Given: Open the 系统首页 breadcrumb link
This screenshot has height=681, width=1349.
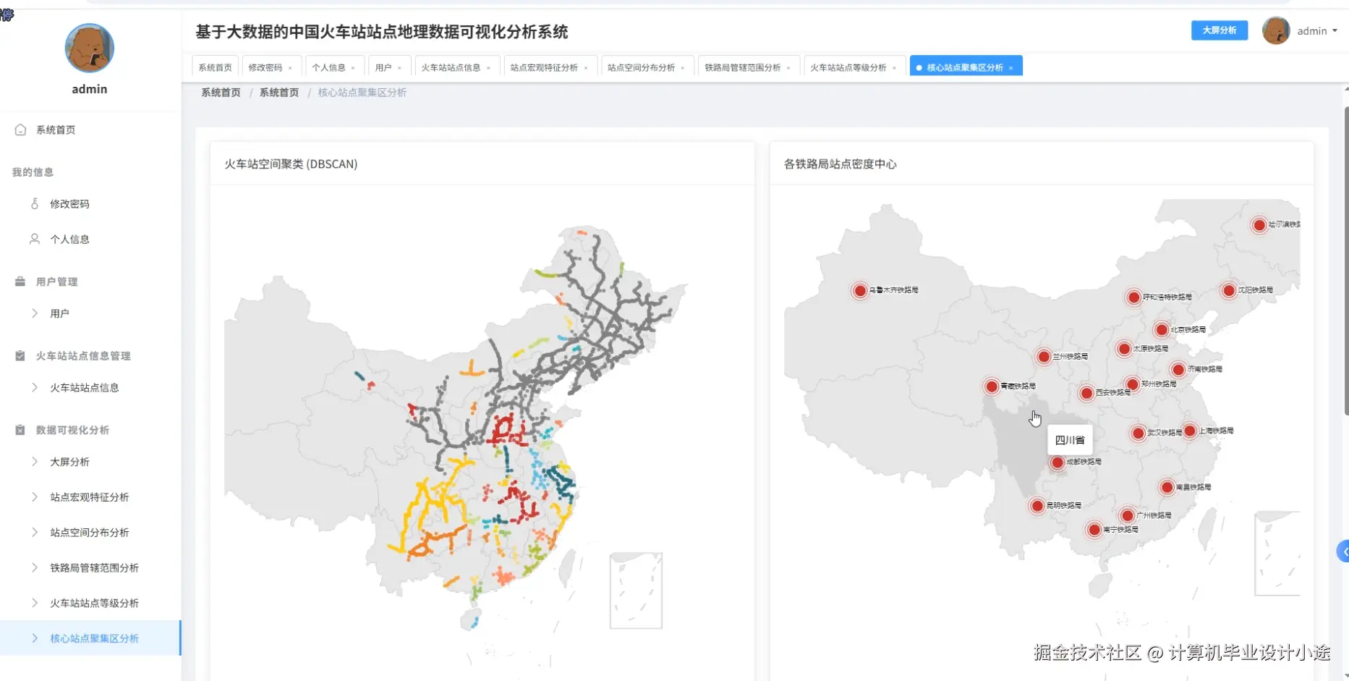Looking at the screenshot, I should tap(221, 93).
